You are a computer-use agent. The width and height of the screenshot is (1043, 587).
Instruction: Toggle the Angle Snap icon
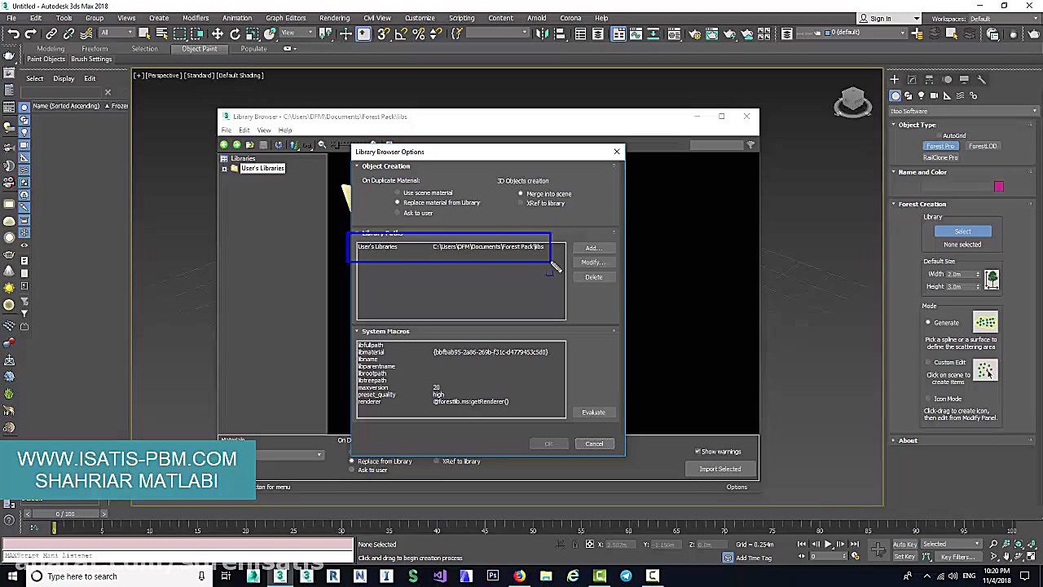(x=401, y=33)
